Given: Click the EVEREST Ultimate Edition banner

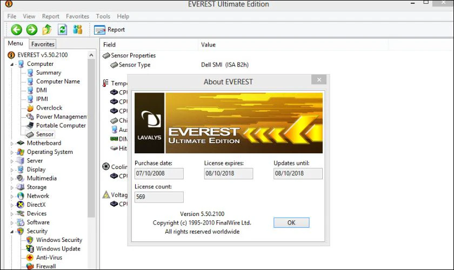Looking at the screenshot, I should 229,123.
